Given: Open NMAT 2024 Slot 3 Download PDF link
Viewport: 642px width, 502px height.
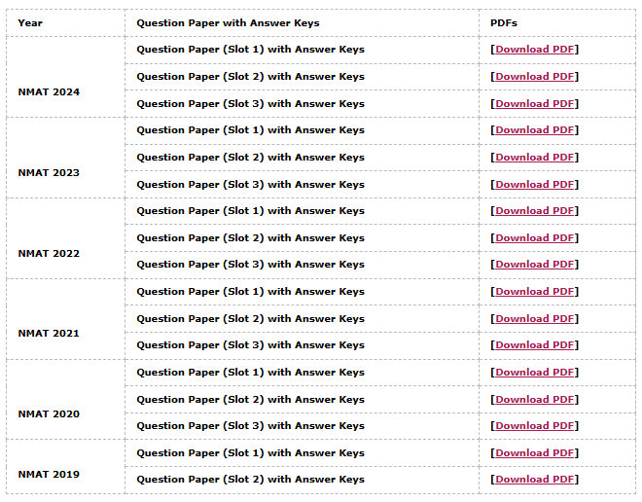Looking at the screenshot, I should pyautogui.click(x=535, y=104).
